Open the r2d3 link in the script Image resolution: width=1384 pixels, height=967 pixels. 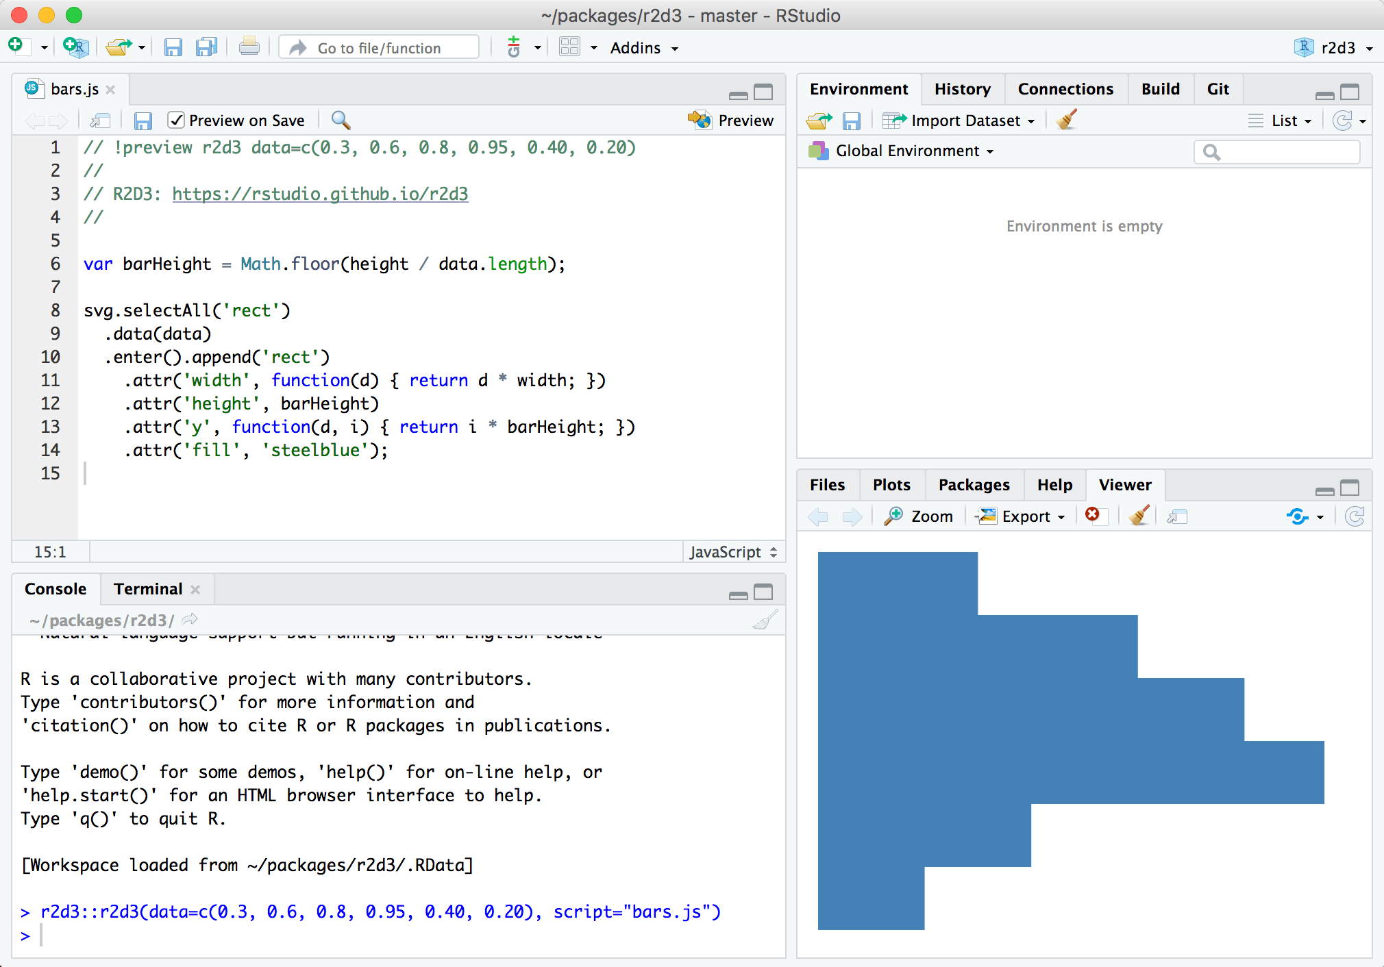(x=320, y=194)
